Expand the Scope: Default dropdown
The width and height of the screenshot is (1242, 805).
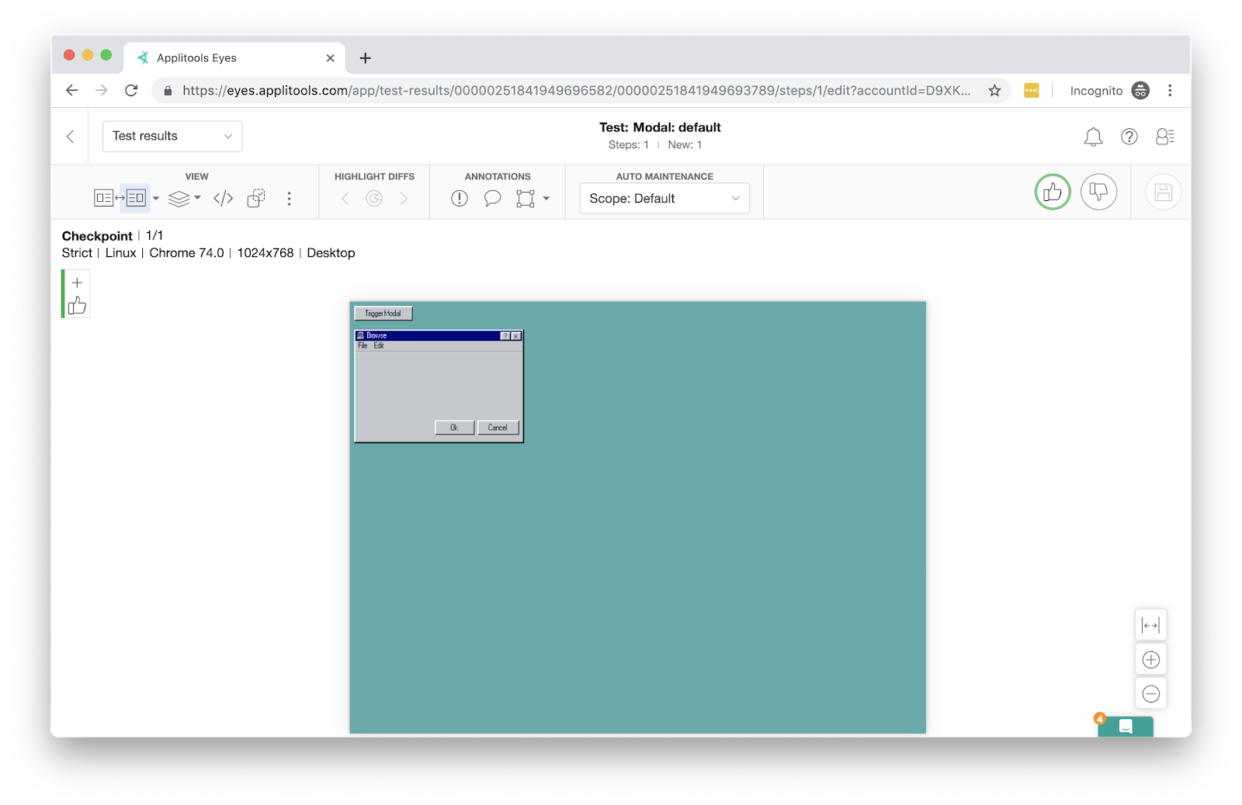[x=664, y=199]
